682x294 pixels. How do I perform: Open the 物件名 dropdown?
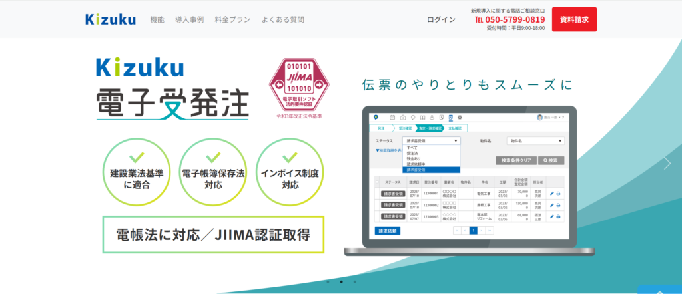pyautogui.click(x=535, y=141)
